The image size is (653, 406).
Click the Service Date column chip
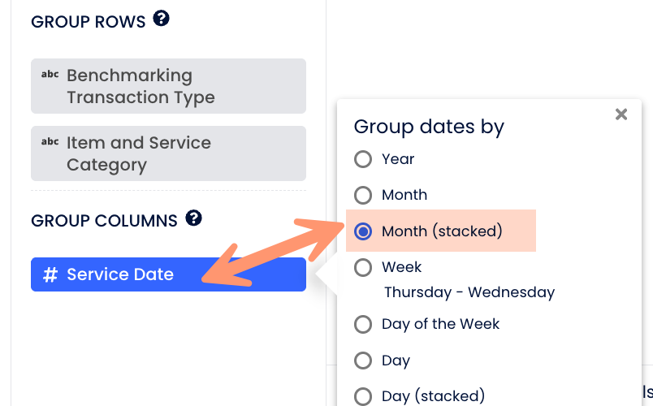click(168, 274)
